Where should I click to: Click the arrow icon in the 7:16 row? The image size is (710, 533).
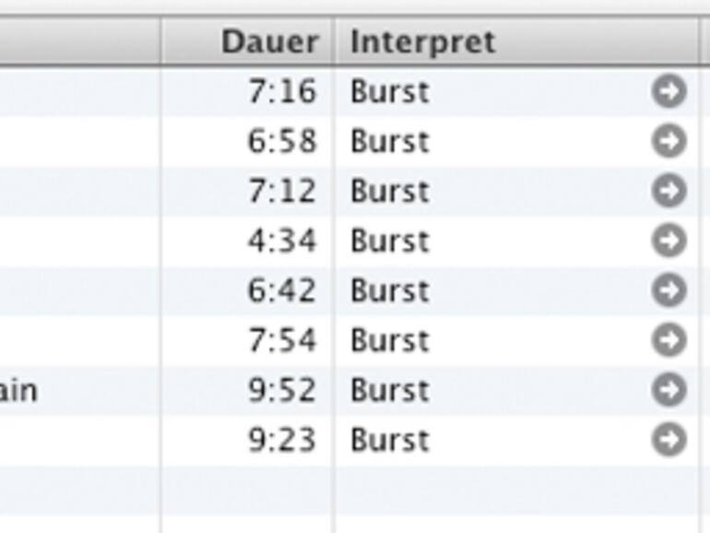[669, 91]
